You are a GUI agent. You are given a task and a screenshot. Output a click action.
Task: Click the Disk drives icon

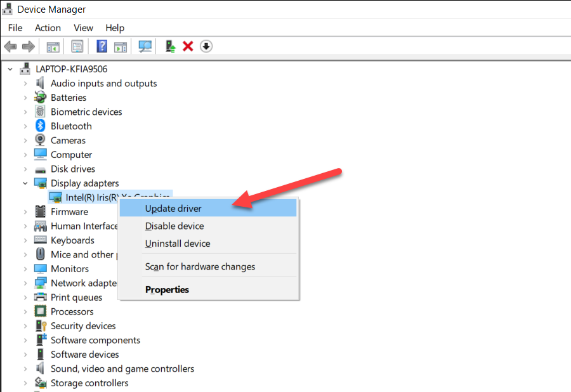coord(40,169)
